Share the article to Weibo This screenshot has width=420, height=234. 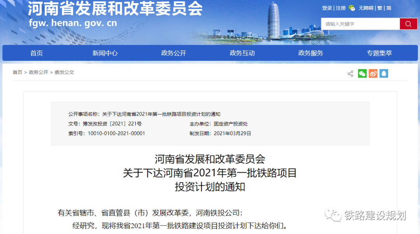373,74
